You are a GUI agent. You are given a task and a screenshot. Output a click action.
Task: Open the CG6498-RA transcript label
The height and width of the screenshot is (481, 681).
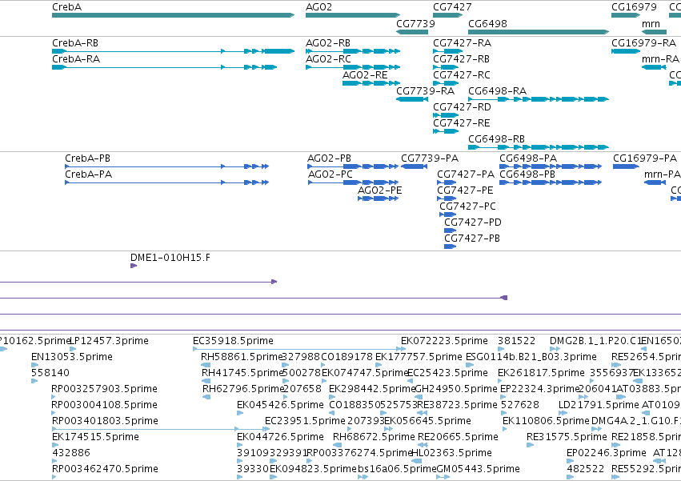pyautogui.click(x=497, y=91)
